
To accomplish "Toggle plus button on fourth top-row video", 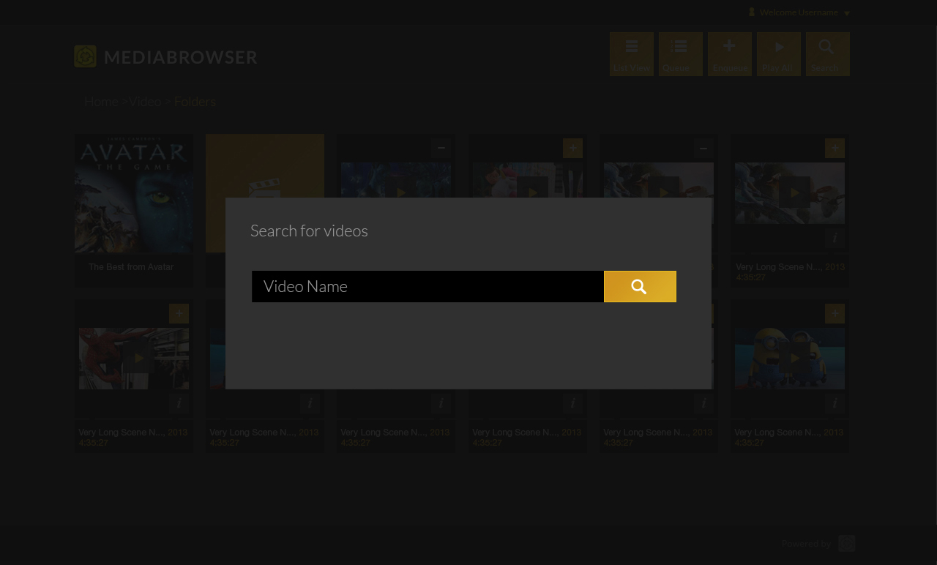I will [572, 148].
